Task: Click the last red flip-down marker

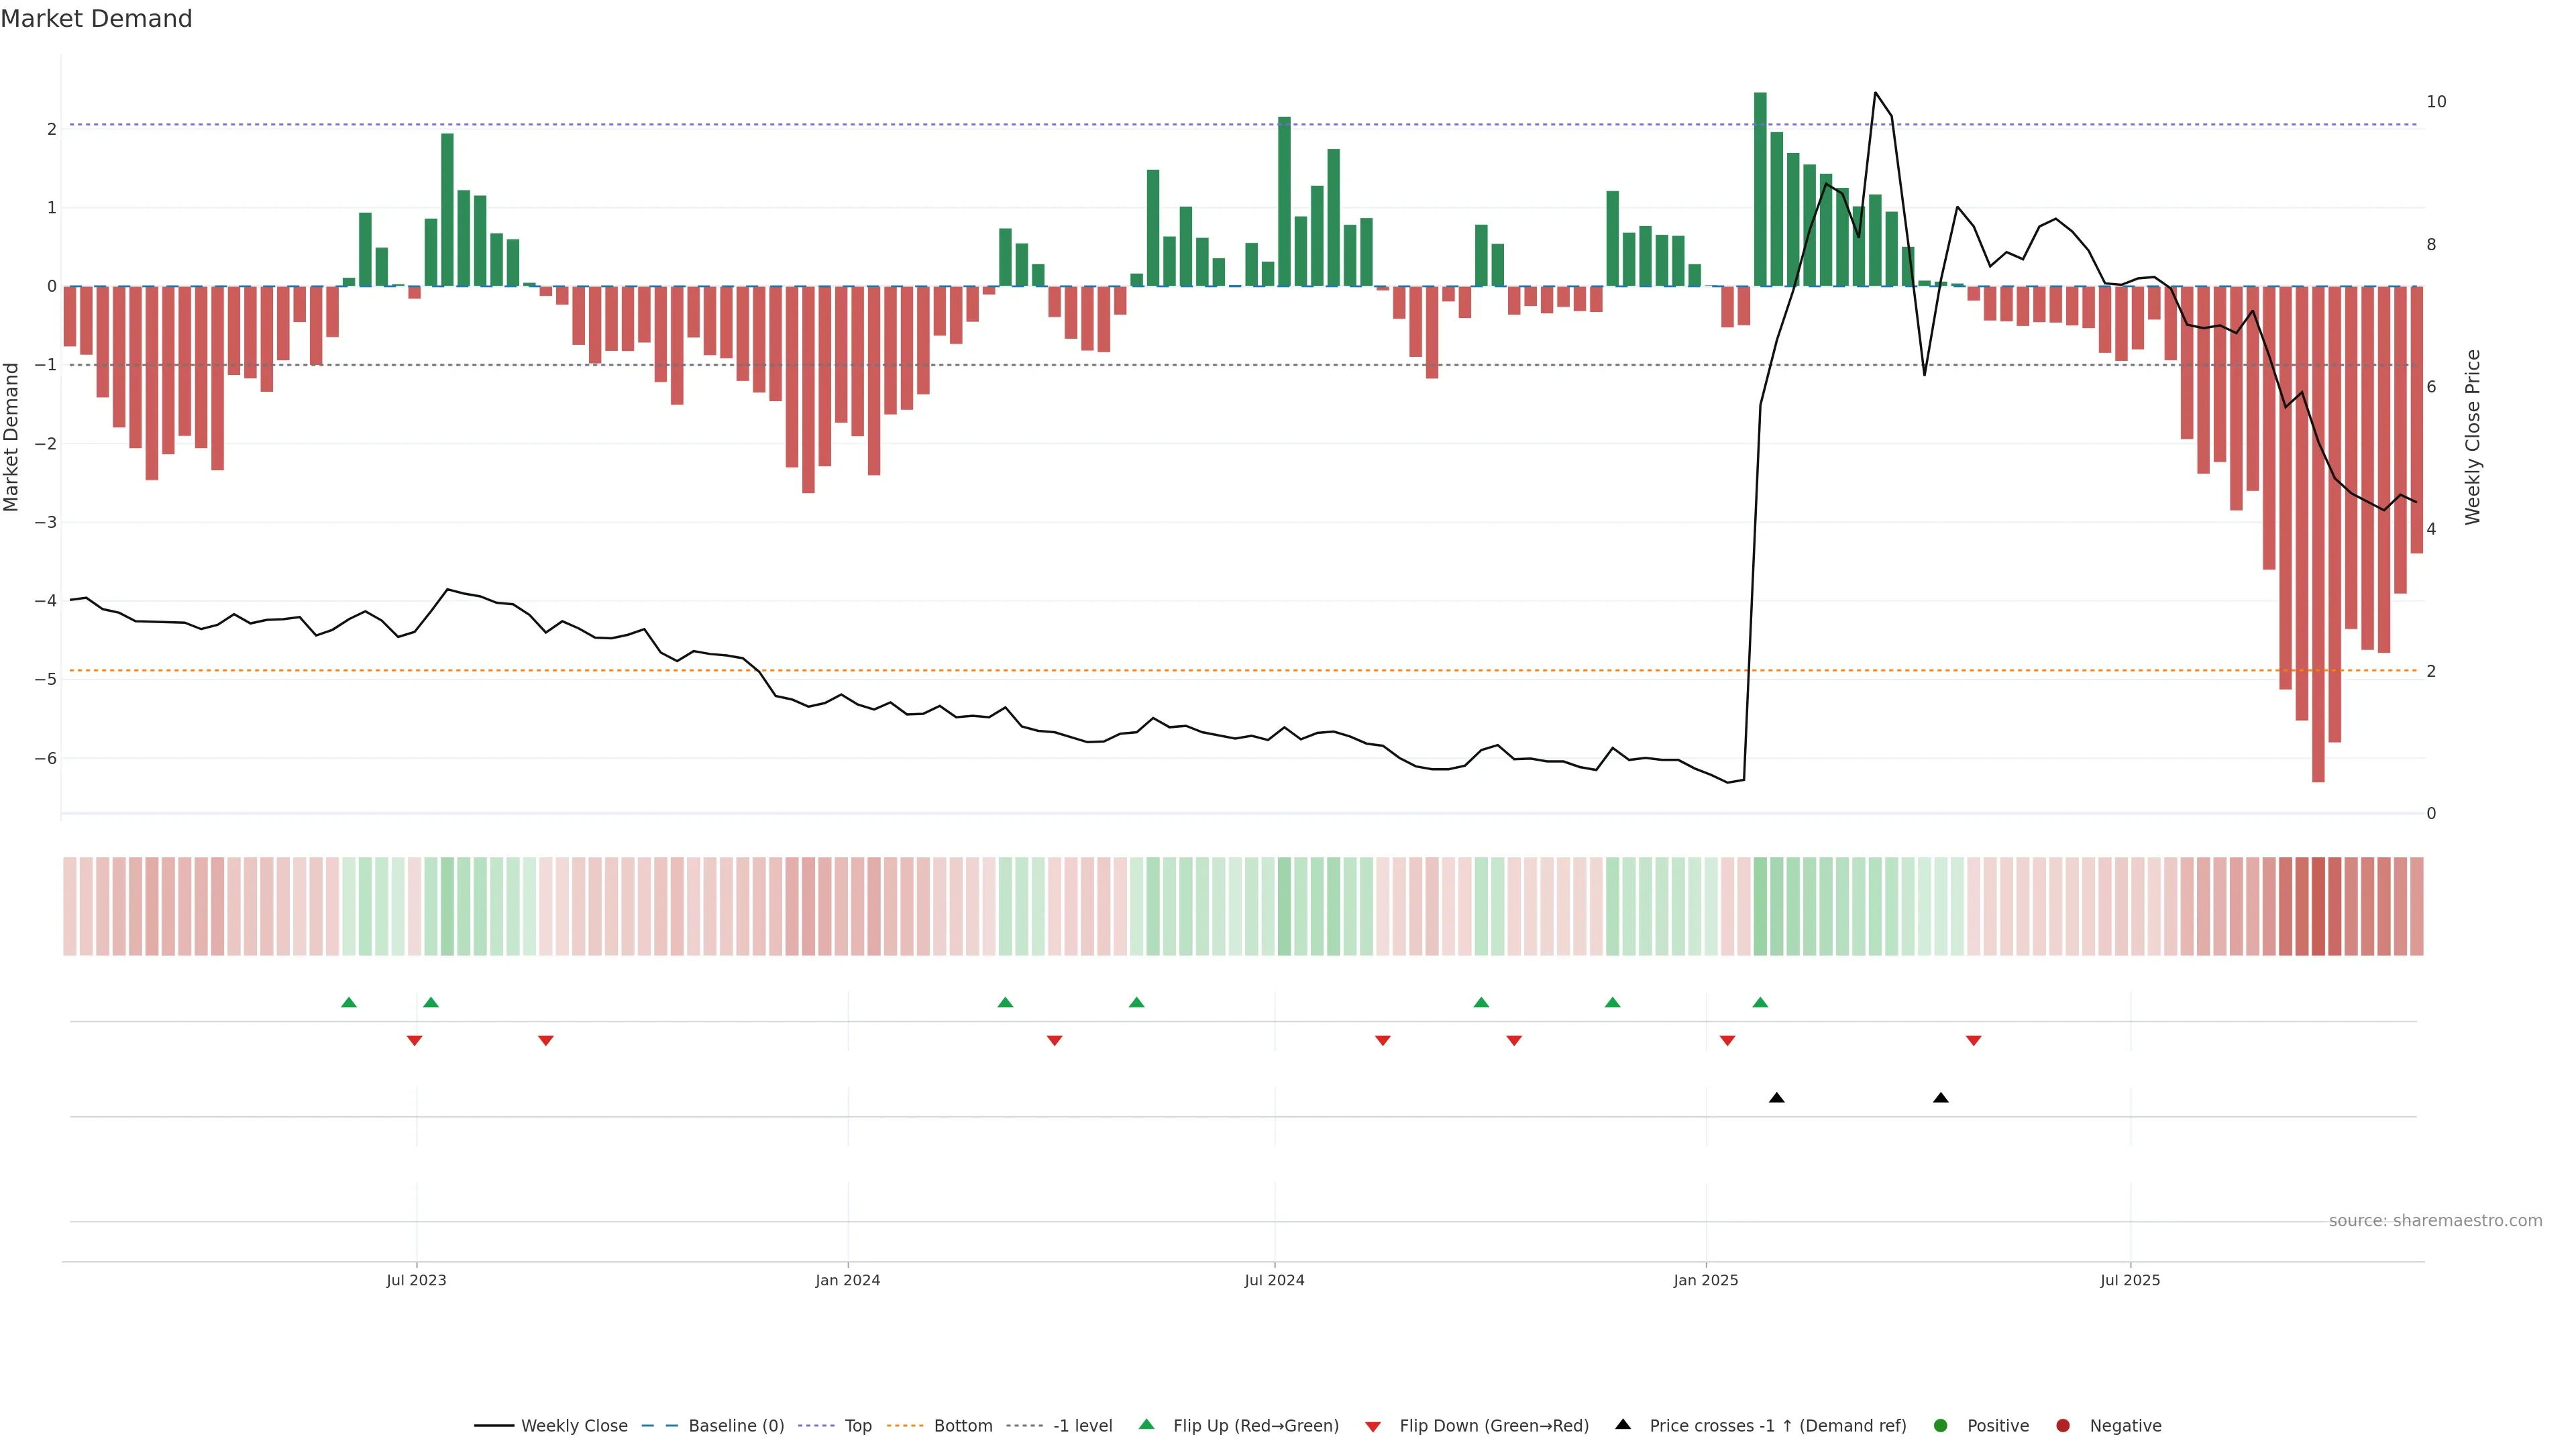Action: pos(1973,1041)
